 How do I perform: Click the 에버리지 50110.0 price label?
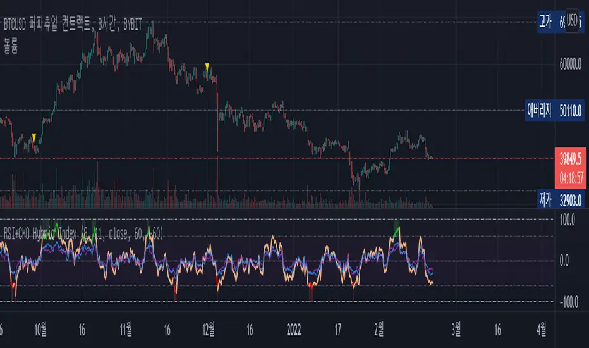click(x=554, y=111)
